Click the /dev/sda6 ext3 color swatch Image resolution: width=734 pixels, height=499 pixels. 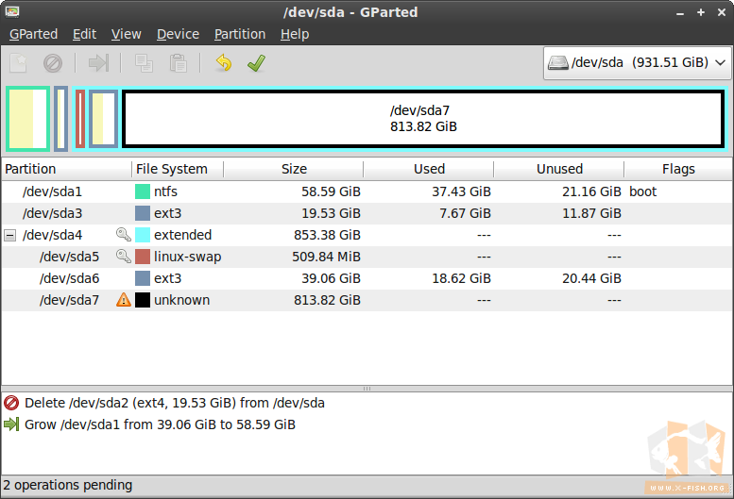(x=143, y=278)
